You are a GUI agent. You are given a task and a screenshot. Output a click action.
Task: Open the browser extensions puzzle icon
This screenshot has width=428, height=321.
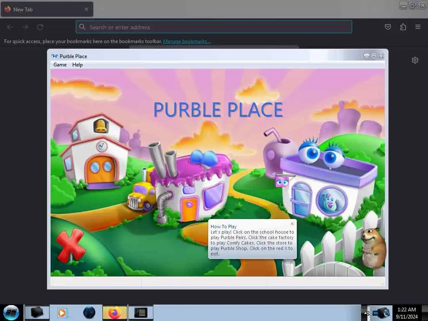point(403,27)
